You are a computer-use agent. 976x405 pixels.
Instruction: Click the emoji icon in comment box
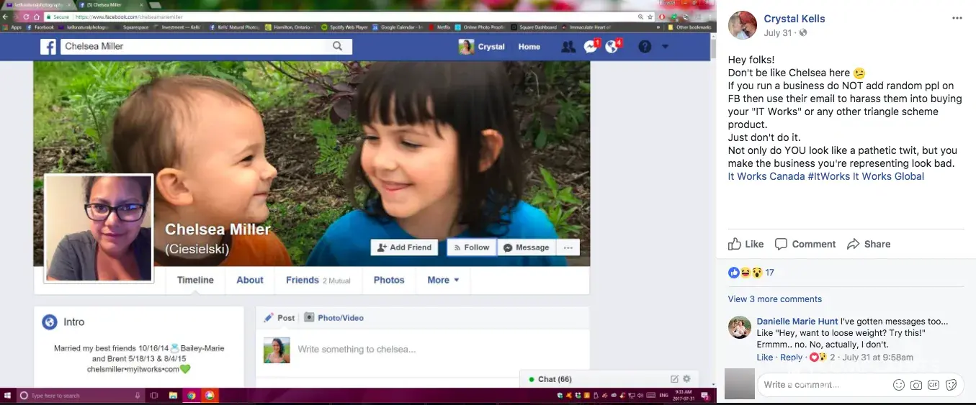898,385
